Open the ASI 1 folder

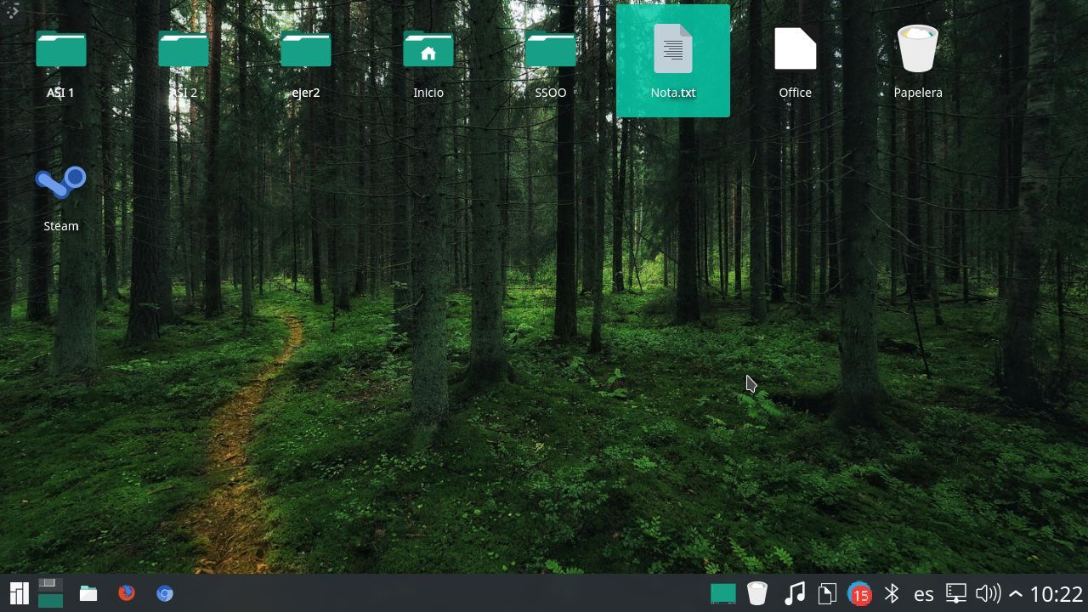[60, 48]
